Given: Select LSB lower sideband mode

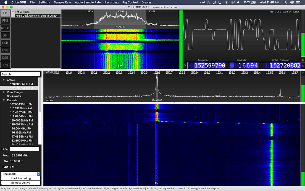Looking at the screenshot, I should pos(6,43).
